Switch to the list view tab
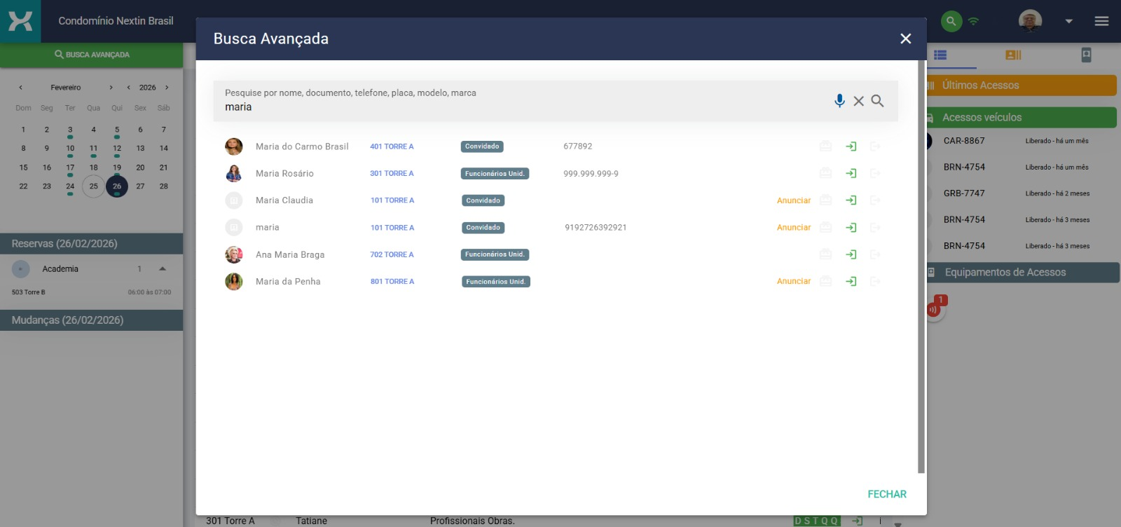 click(940, 55)
